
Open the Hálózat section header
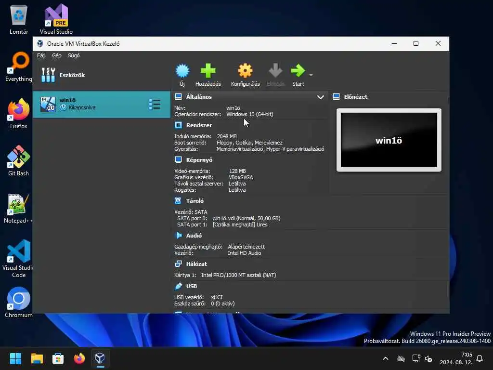(196, 264)
